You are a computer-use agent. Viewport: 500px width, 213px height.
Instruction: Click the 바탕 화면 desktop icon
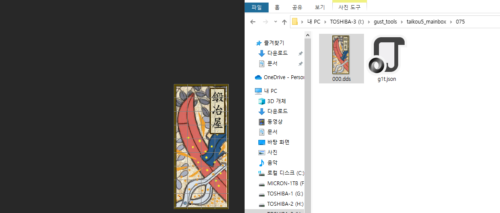pyautogui.click(x=261, y=142)
